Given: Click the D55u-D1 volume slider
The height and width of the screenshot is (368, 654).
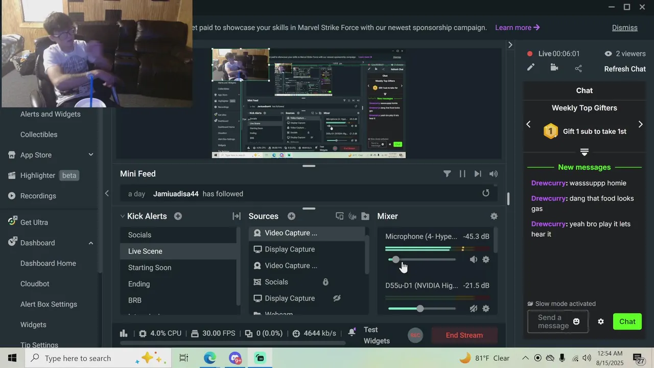Looking at the screenshot, I should point(422,309).
